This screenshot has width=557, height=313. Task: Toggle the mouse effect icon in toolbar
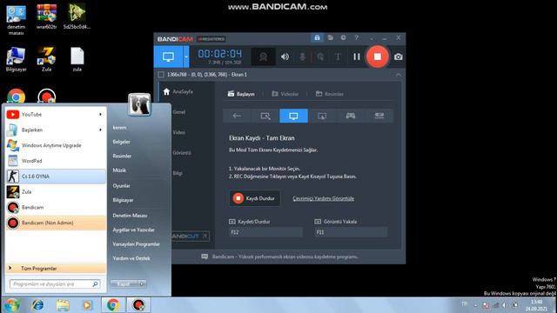pos(320,57)
